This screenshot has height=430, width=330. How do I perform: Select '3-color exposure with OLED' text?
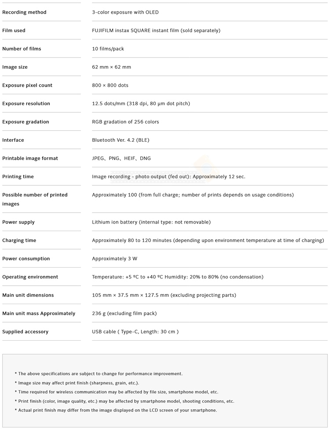125,12
